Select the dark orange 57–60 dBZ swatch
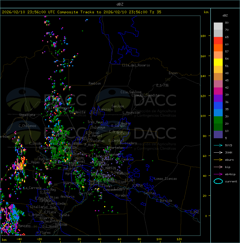 [x=218, y=48]
